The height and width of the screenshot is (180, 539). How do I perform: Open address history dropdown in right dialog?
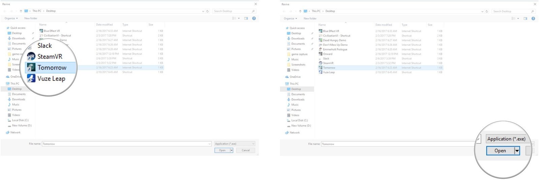pos(482,11)
